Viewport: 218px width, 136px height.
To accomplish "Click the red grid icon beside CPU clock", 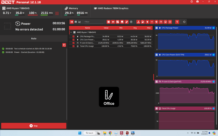I will click(57, 13).
